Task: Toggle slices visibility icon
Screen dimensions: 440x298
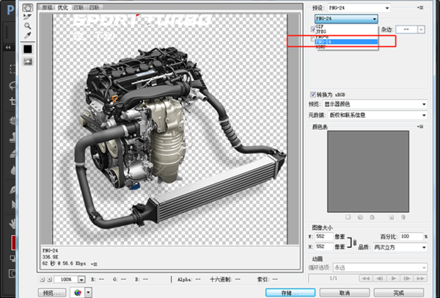Action: point(28,62)
